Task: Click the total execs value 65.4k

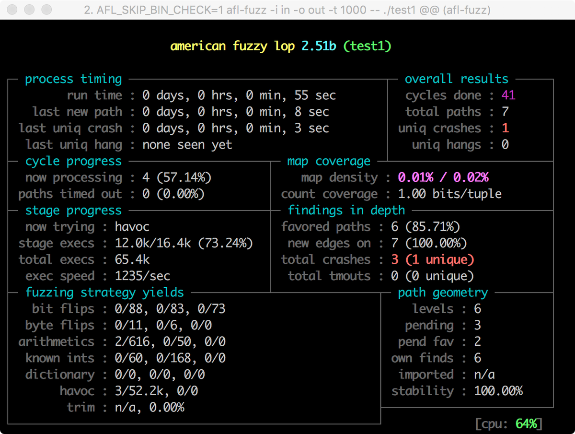Action: [x=132, y=259]
